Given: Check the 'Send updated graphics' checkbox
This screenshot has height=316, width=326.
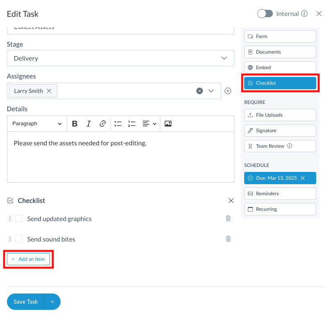Looking at the screenshot, I should tap(19, 219).
